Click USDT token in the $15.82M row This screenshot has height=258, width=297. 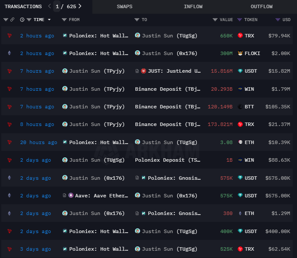click(x=251, y=71)
